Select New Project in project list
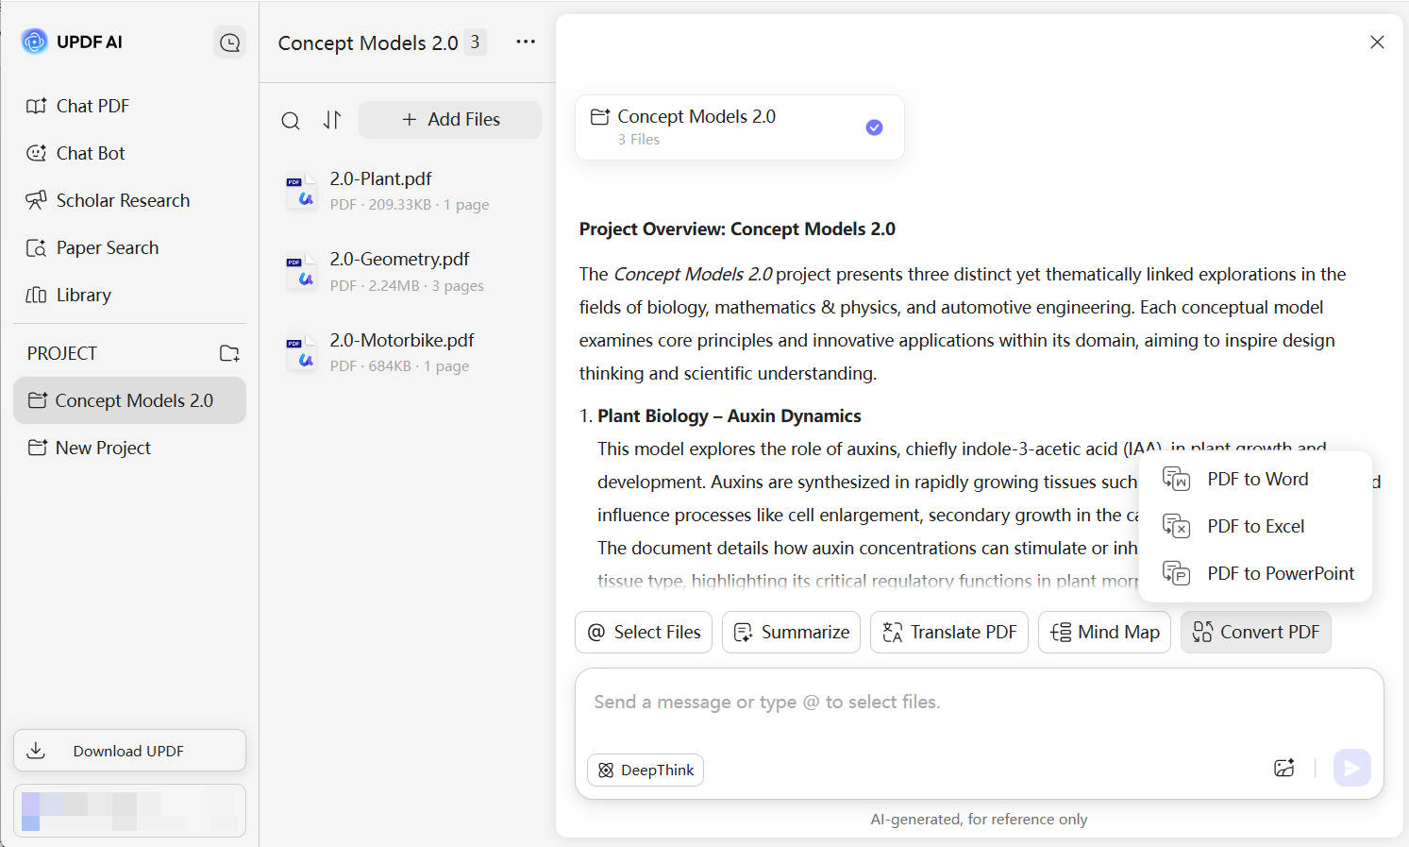 [x=103, y=448]
